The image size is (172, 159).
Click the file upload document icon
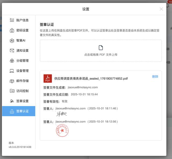(x=101, y=48)
